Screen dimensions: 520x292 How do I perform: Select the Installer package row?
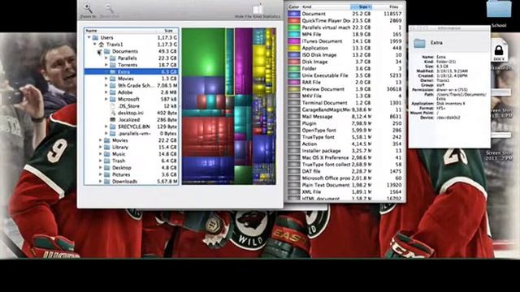[344, 151]
